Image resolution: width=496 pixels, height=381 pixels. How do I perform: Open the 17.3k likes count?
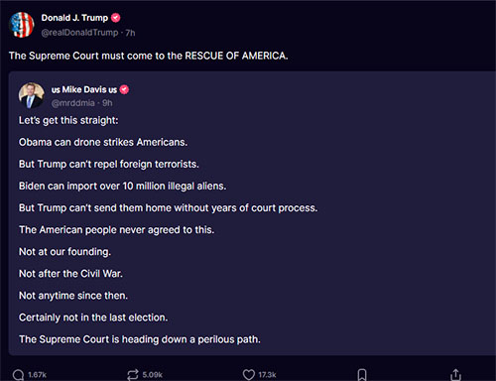click(267, 375)
